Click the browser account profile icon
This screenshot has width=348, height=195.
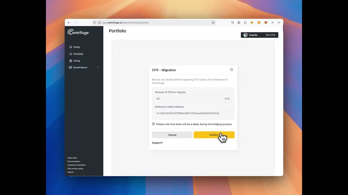[239, 22]
